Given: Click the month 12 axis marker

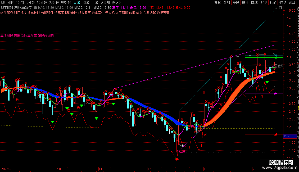Looking at the screenshot, I should tap(149, 169).
